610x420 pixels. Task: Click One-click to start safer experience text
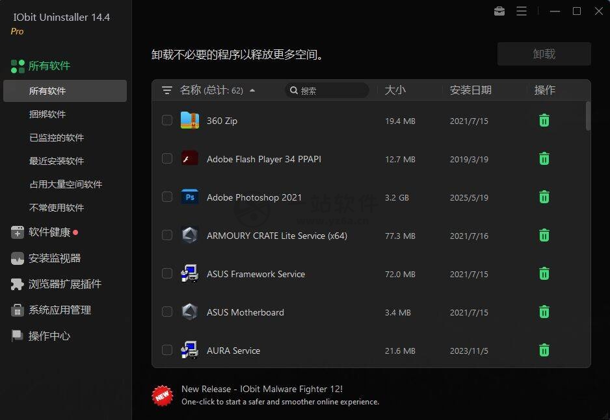[280, 402]
